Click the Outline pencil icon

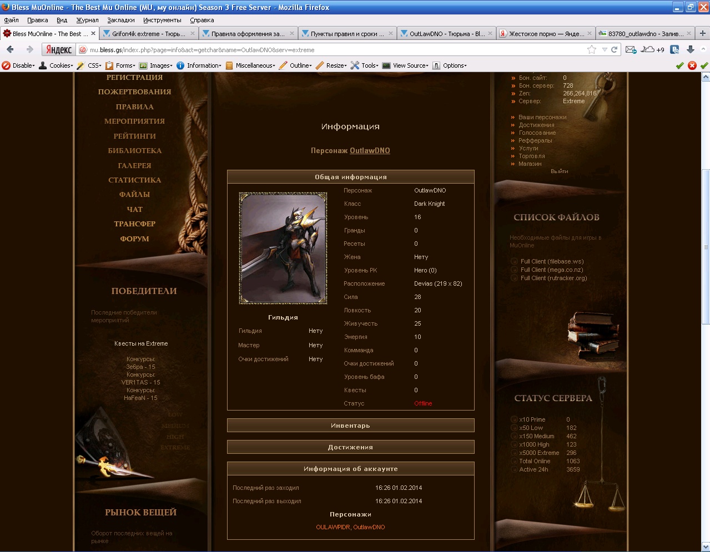click(x=283, y=65)
